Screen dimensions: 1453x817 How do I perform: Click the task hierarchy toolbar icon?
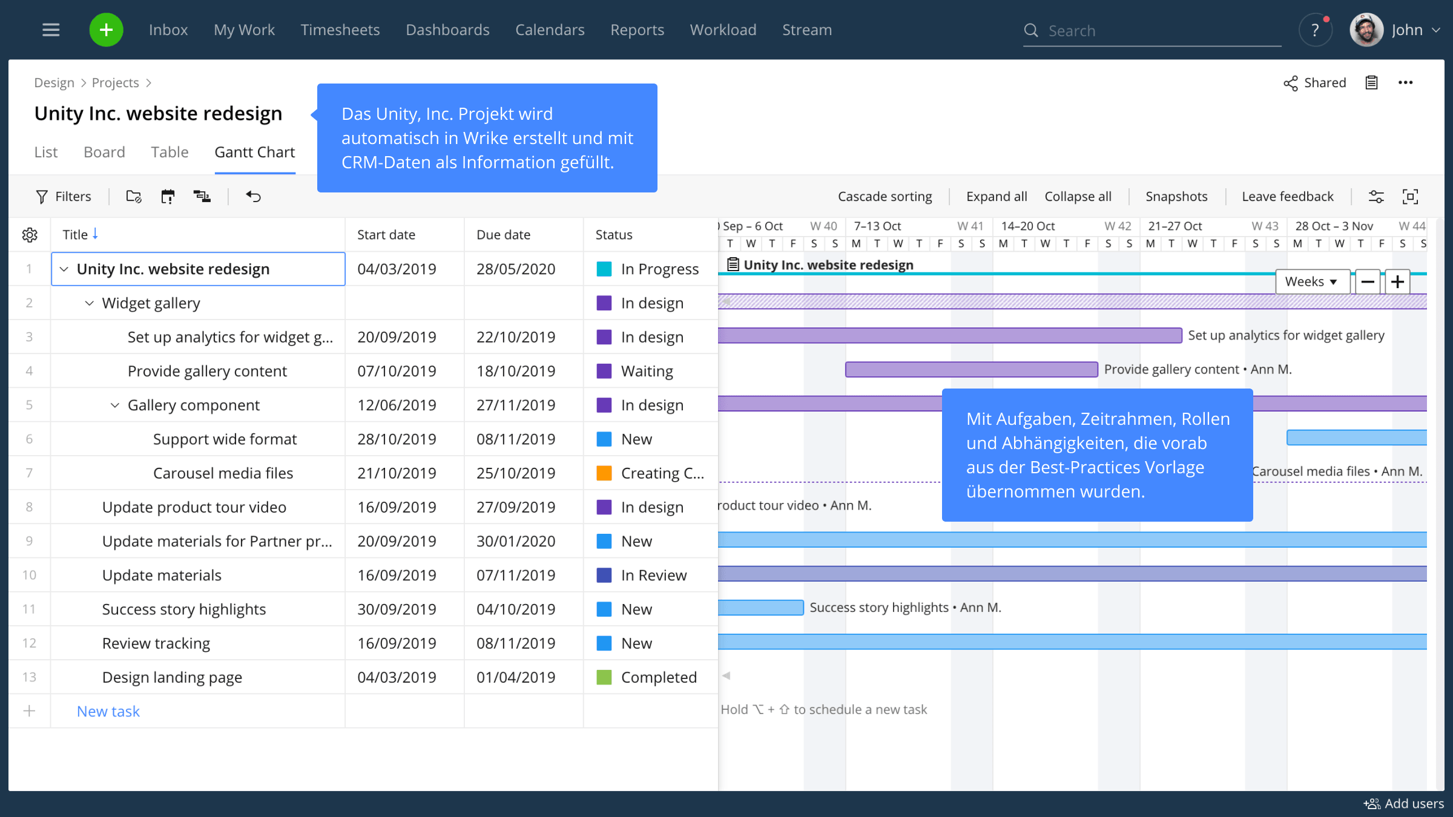[202, 196]
